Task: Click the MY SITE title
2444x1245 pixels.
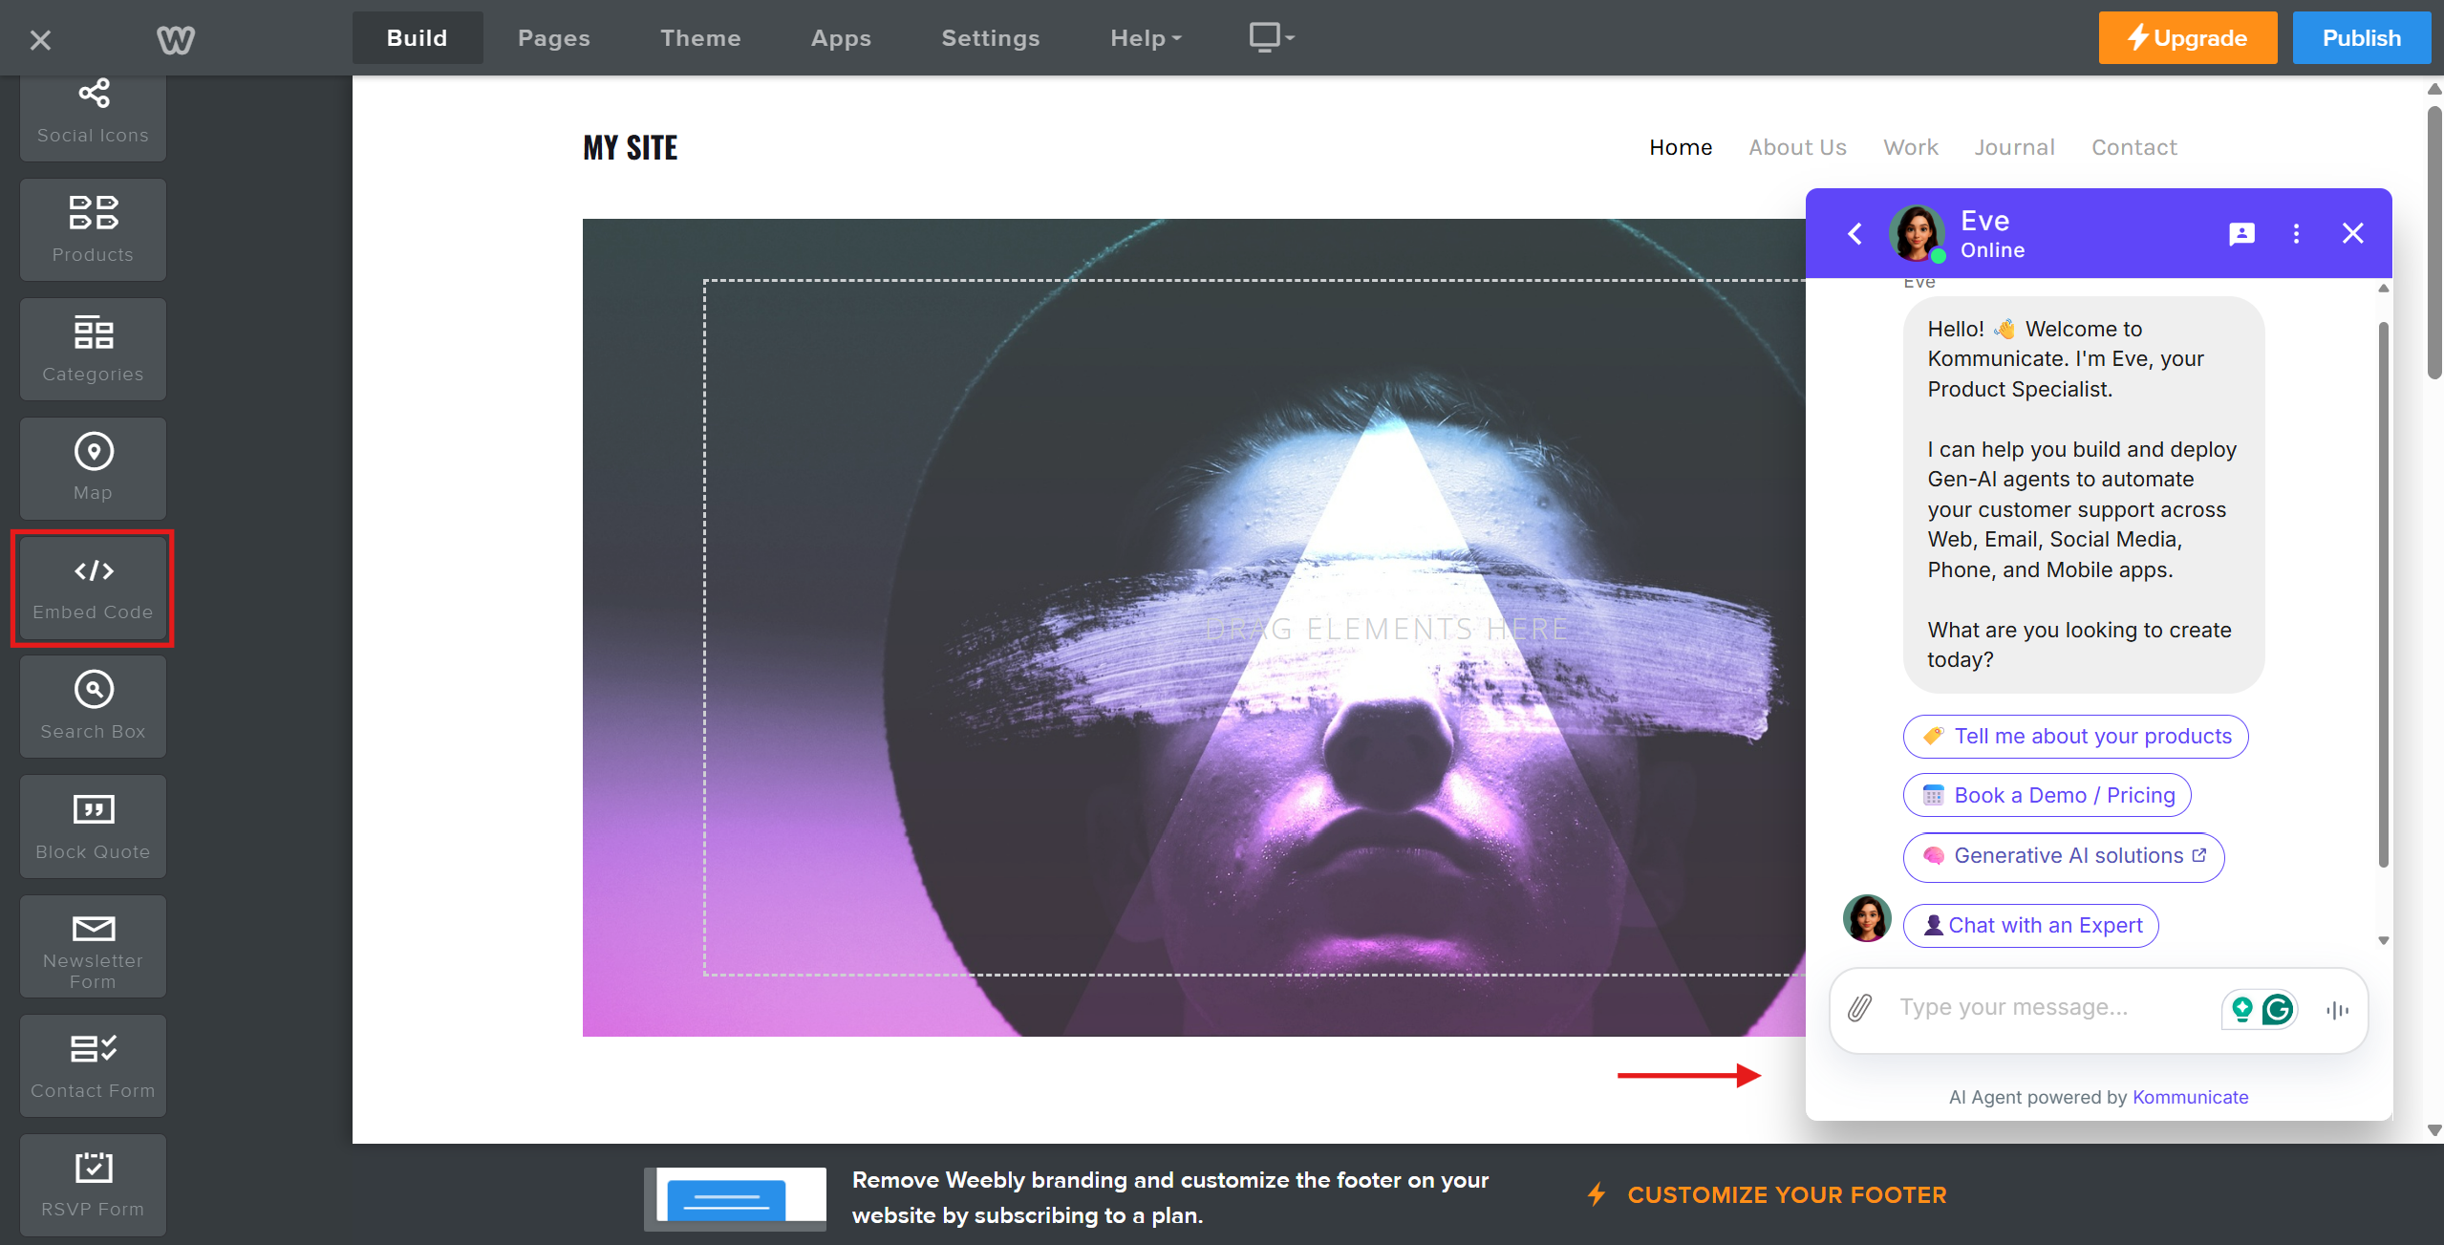Action: tap(631, 147)
